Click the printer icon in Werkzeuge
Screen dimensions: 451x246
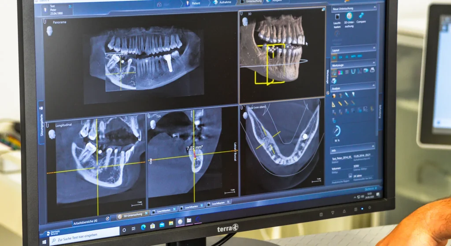click(372, 70)
